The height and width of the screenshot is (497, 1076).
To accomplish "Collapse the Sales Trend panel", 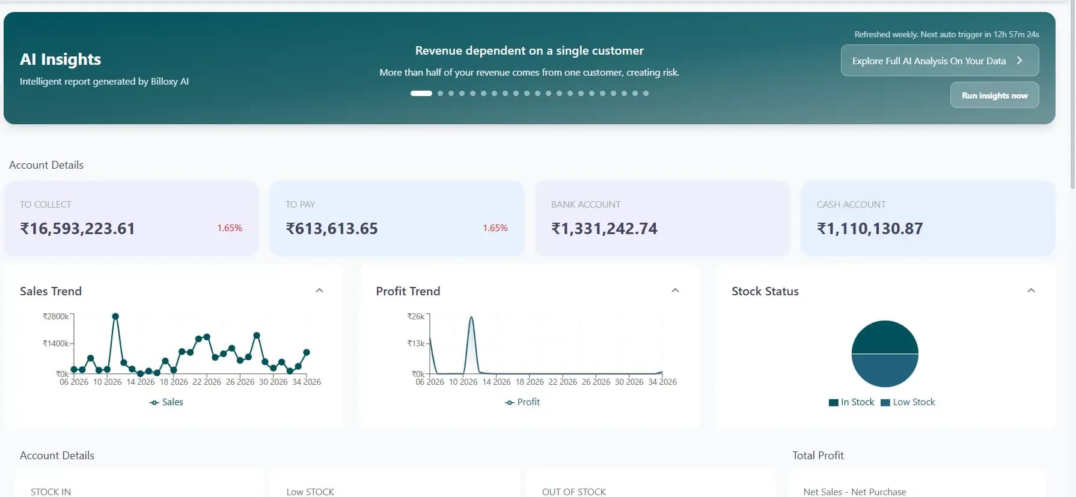I will click(319, 291).
